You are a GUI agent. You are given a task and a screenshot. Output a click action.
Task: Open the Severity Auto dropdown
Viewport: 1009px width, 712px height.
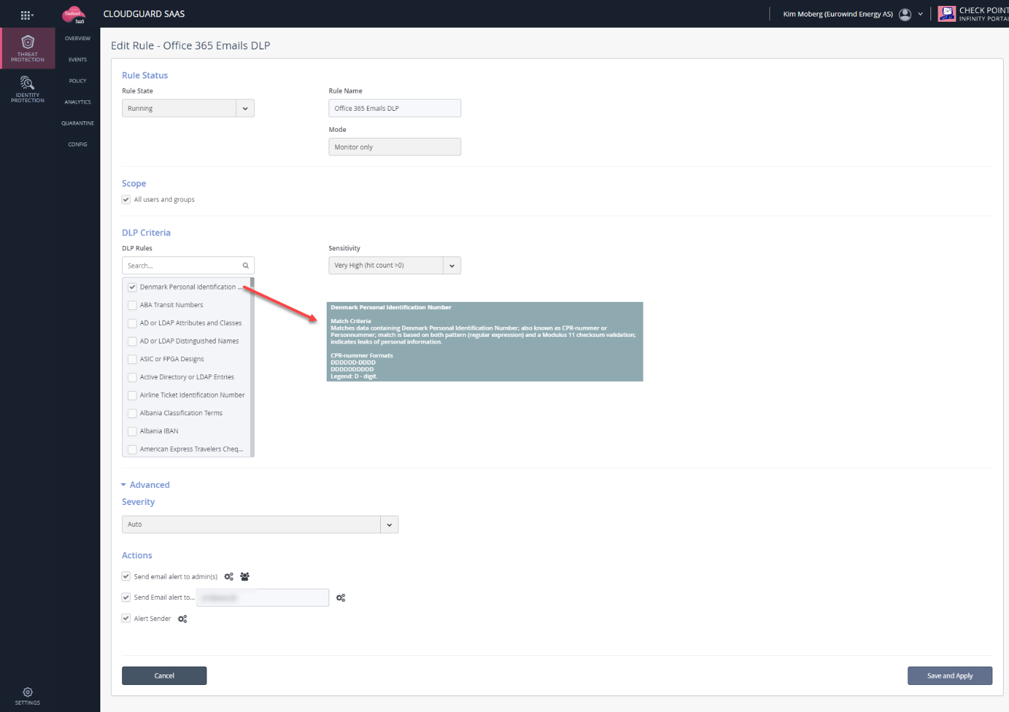tap(260, 525)
